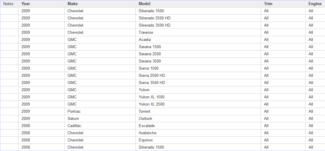Click the Pontiac make cell
325x151 pixels.
point(100,112)
